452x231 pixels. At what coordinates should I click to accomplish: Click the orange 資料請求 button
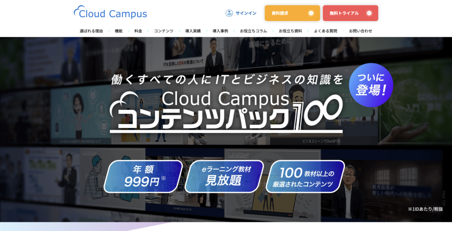(292, 13)
